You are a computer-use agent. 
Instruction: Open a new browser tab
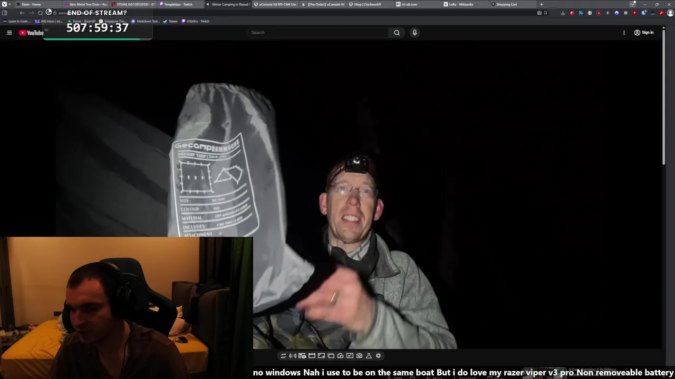tap(541, 4)
